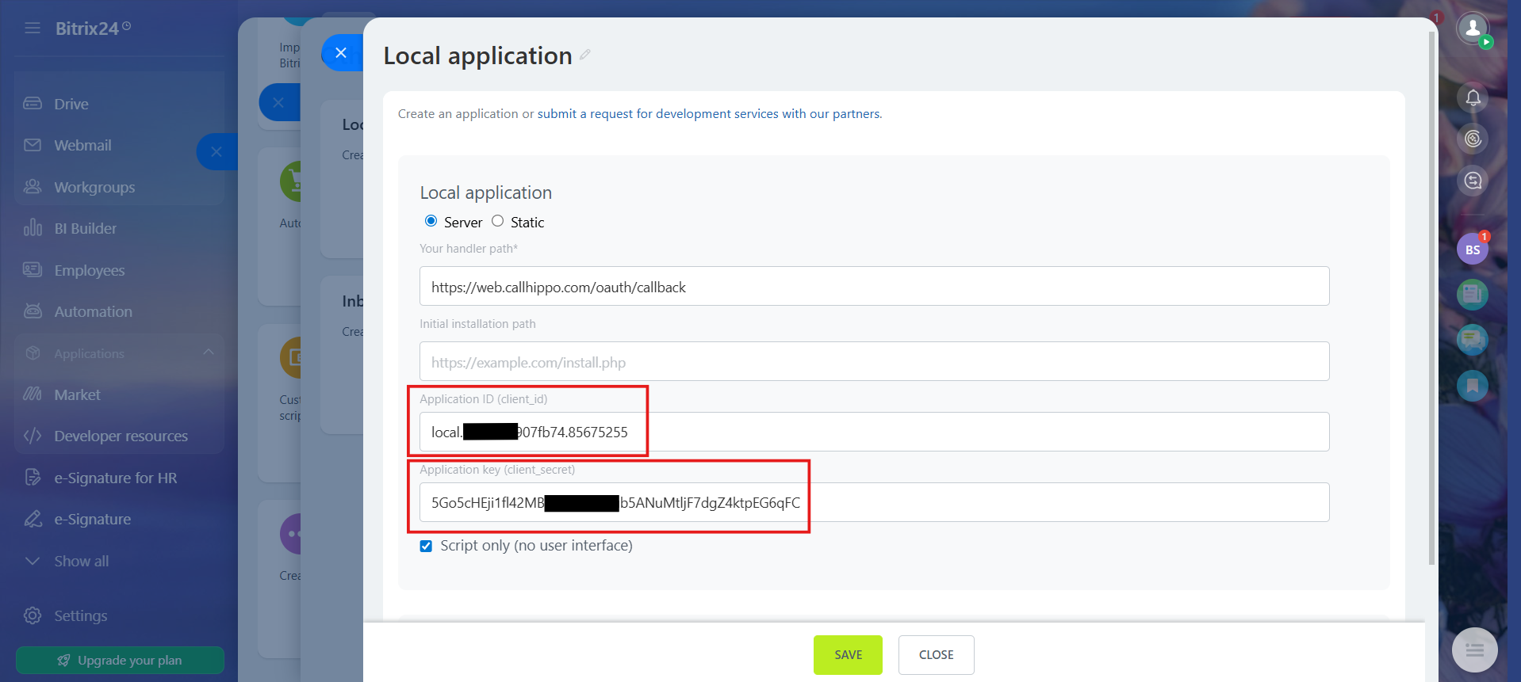
Task: Click the e-Signature pen icon
Action: pos(33,520)
